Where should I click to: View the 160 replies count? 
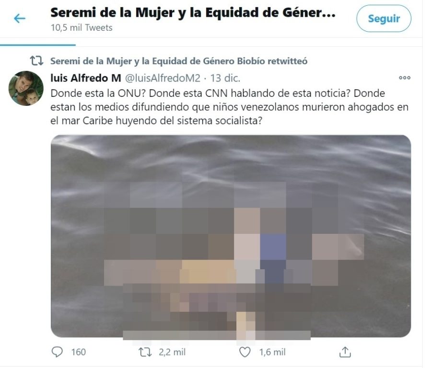coord(79,352)
